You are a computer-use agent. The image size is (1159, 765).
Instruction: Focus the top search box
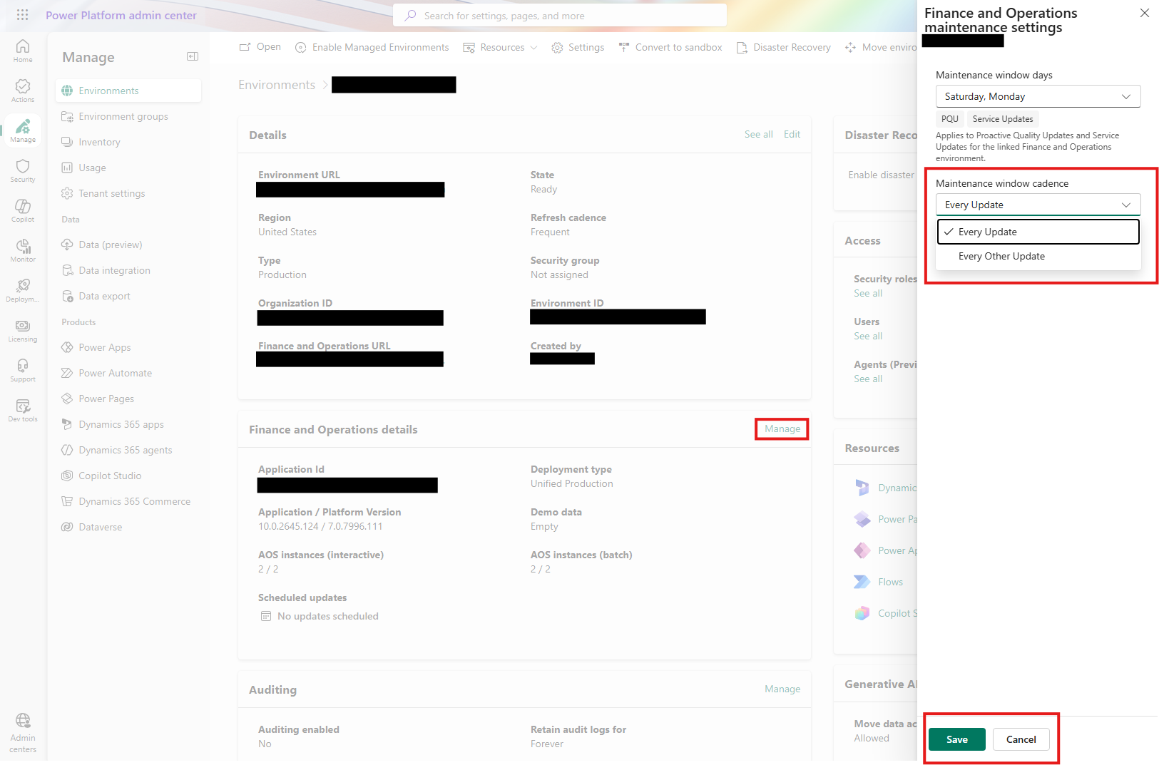point(560,15)
